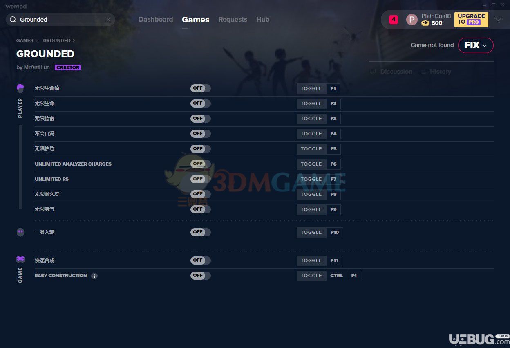This screenshot has height=348, width=510.
Task: Enable the Unlimited RS switch
Action: coord(200,179)
